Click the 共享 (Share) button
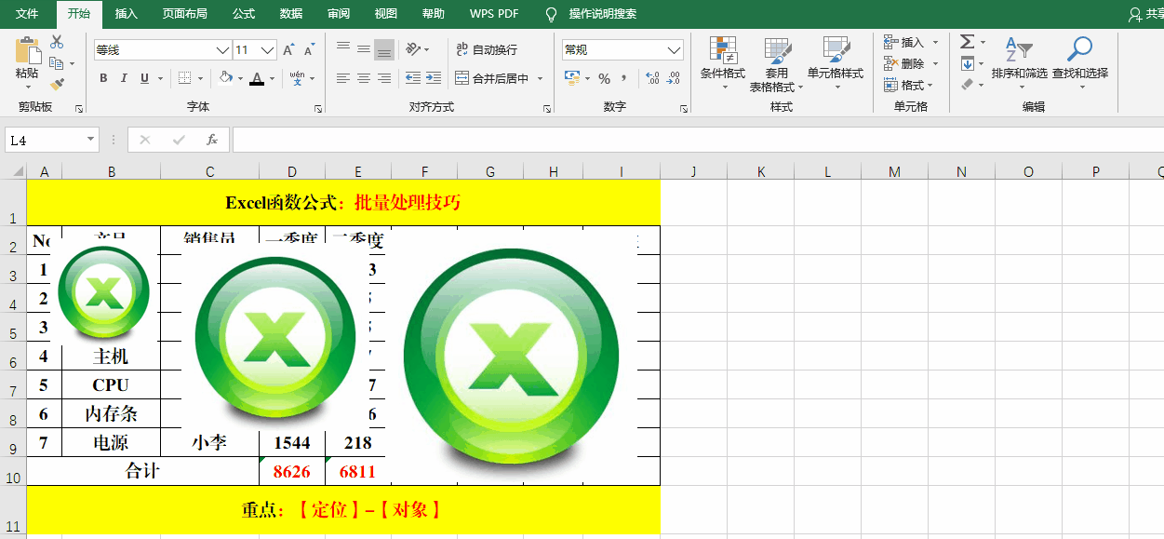 (x=1146, y=14)
